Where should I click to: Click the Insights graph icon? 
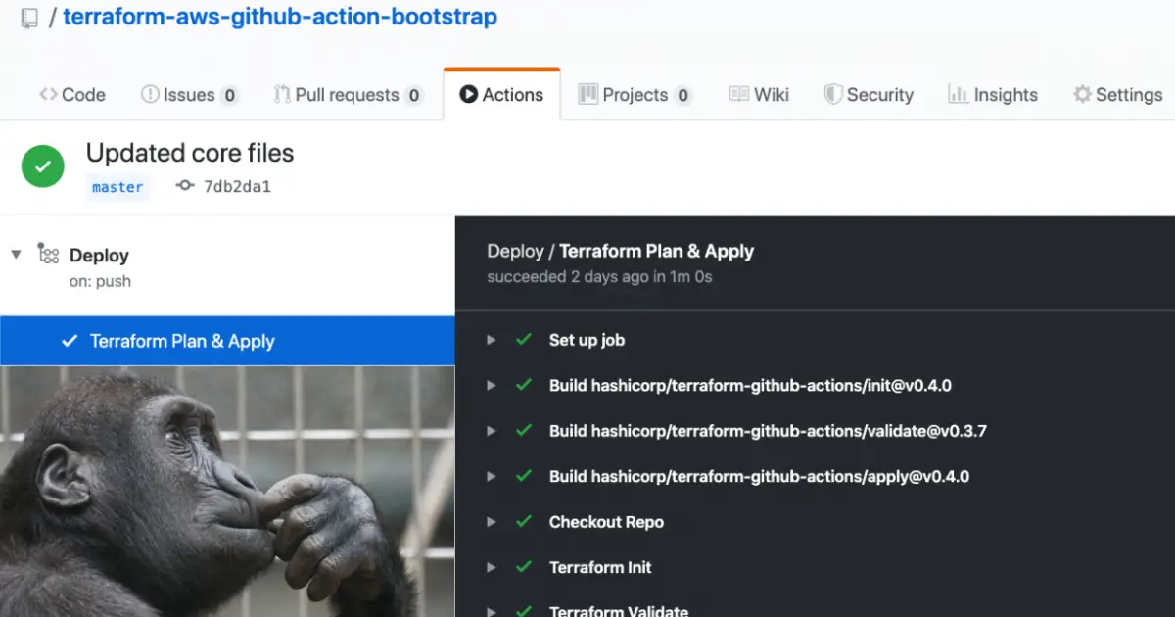[x=958, y=95]
